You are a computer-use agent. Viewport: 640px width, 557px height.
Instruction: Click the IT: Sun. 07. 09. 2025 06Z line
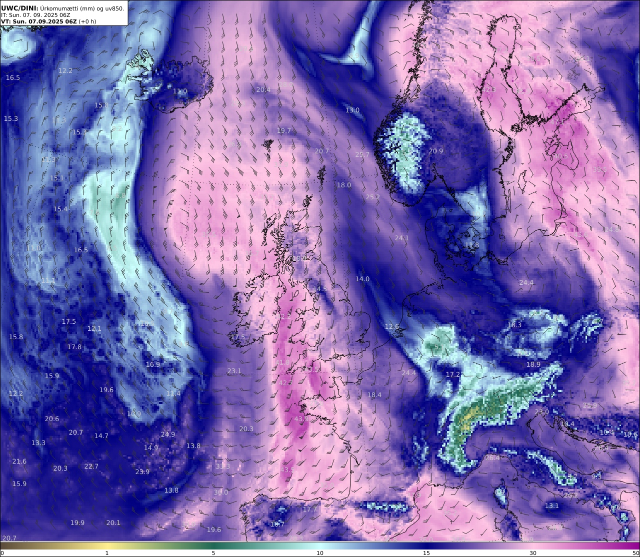[35, 15]
